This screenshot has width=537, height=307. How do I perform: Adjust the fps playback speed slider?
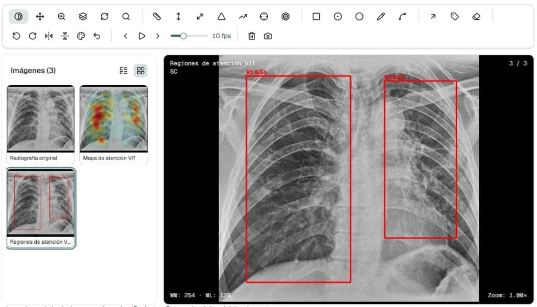pos(189,36)
